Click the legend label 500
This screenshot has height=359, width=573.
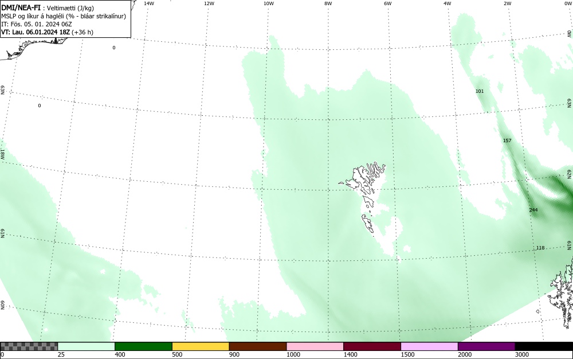tap(177, 354)
